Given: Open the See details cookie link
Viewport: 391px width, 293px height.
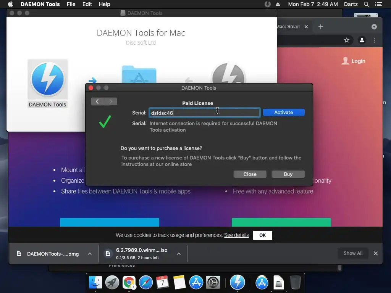Looking at the screenshot, I should pyautogui.click(x=236, y=235).
